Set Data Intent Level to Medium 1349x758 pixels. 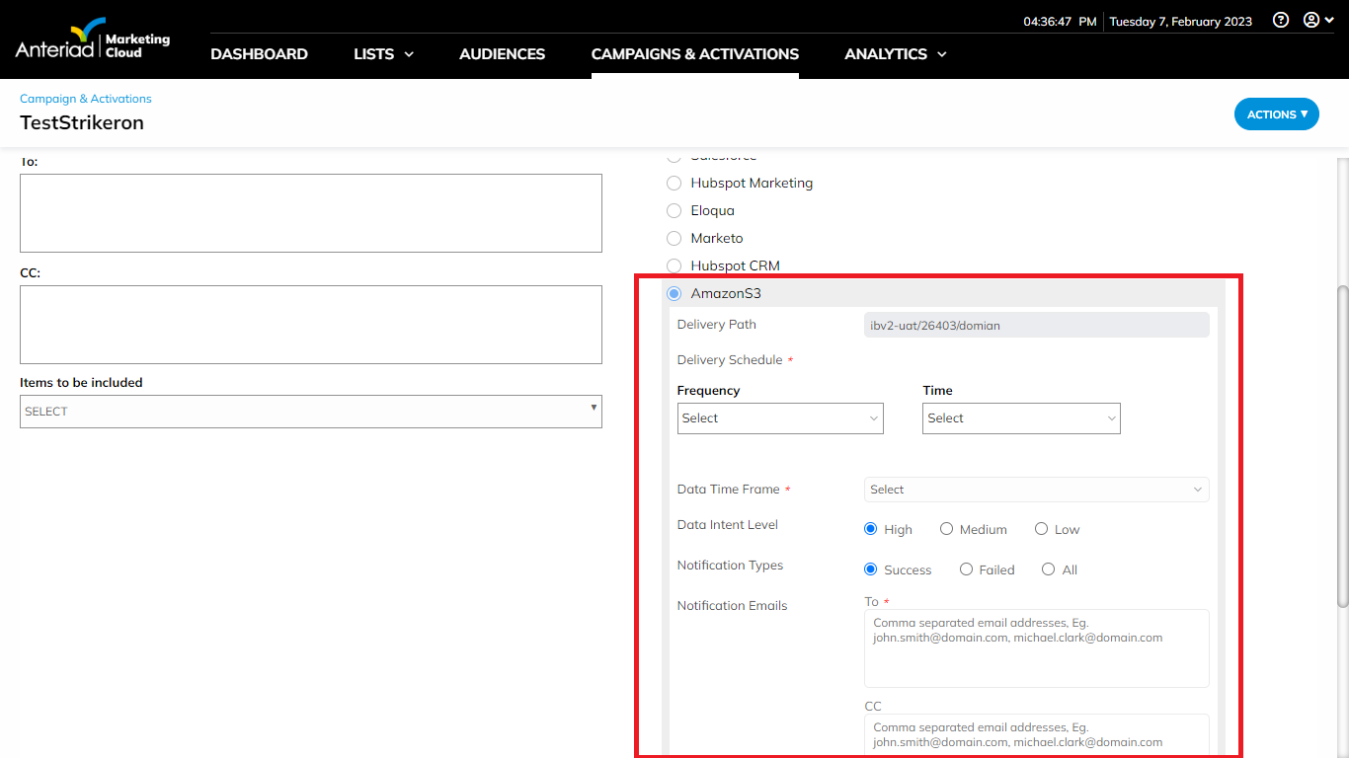pyautogui.click(x=946, y=529)
